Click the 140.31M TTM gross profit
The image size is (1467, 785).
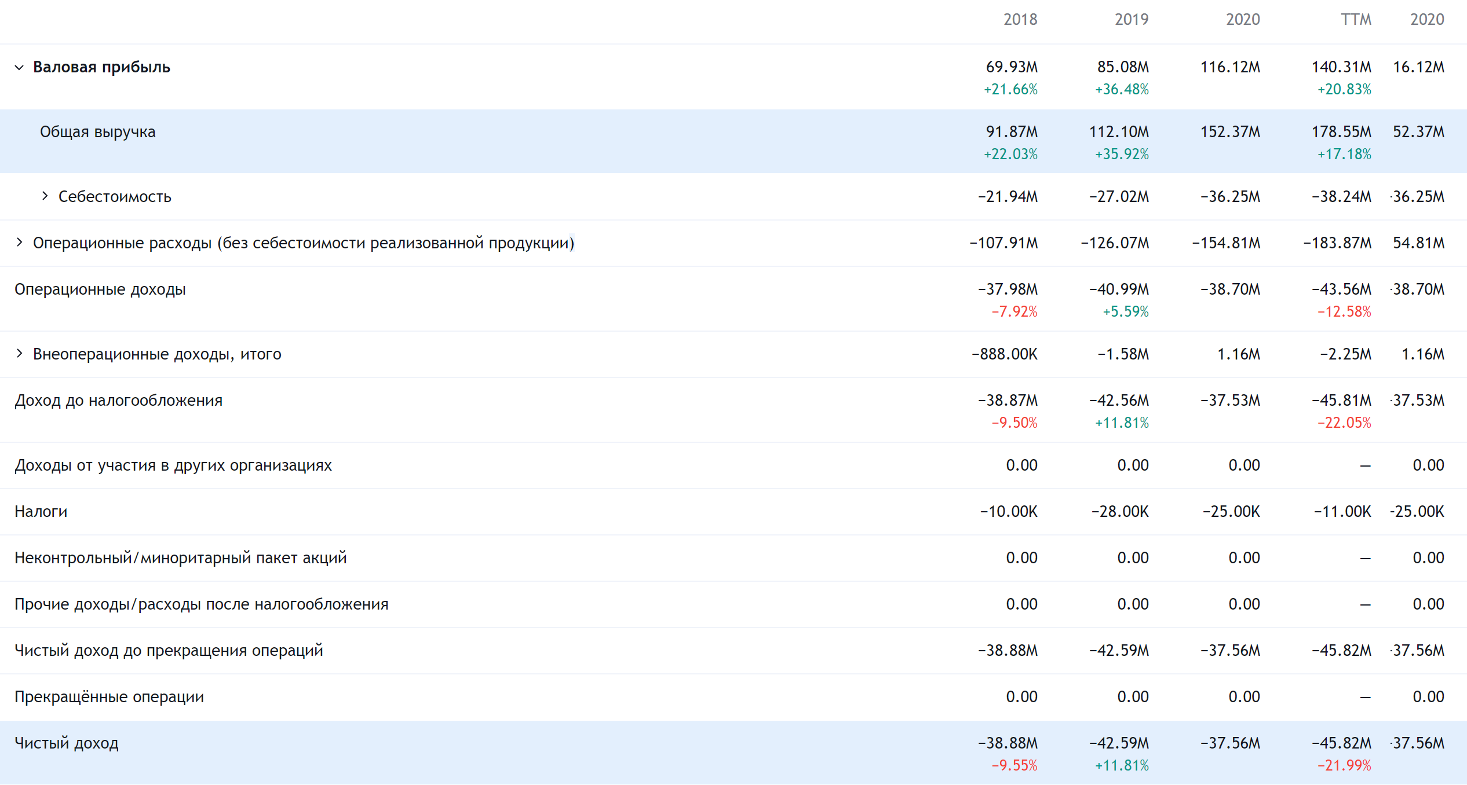click(1341, 67)
